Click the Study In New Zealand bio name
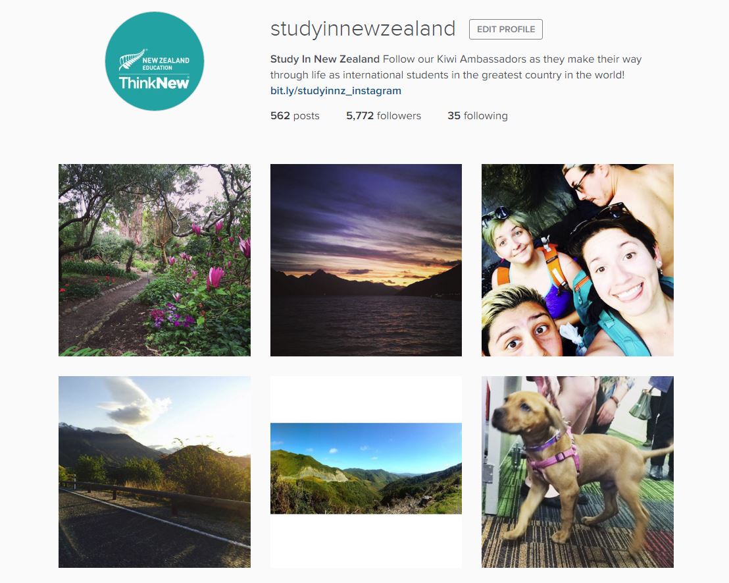Screen dimensions: 729x583 point(325,59)
